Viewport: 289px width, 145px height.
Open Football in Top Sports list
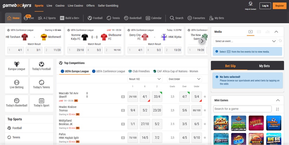29,128
